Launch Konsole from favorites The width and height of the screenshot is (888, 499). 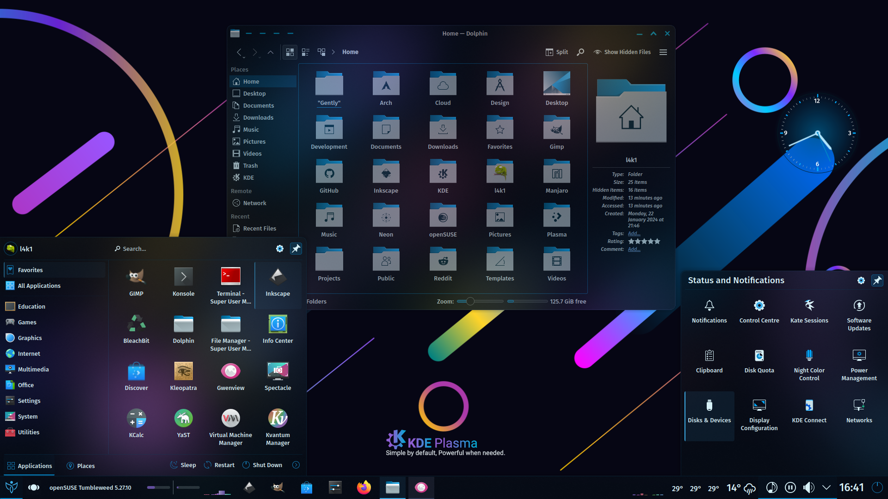183,282
